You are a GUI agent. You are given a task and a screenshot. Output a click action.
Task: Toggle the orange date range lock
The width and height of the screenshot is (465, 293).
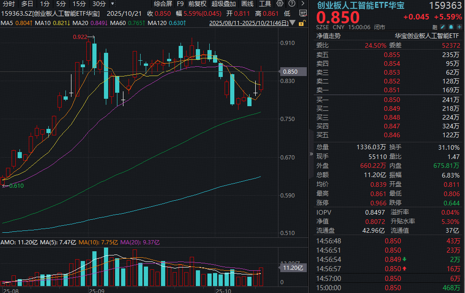(302, 23)
